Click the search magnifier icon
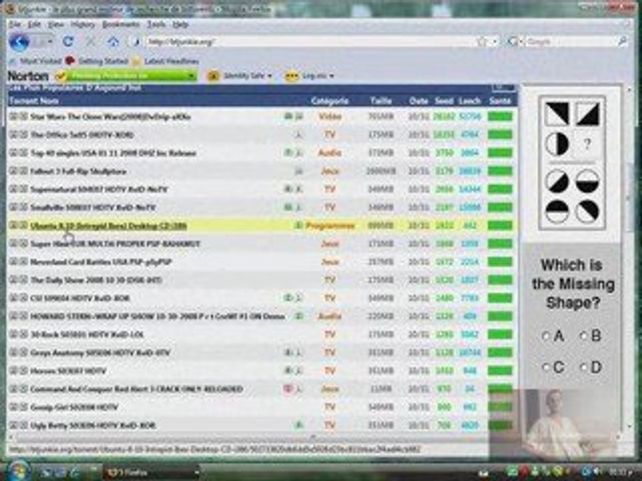 click(622, 41)
